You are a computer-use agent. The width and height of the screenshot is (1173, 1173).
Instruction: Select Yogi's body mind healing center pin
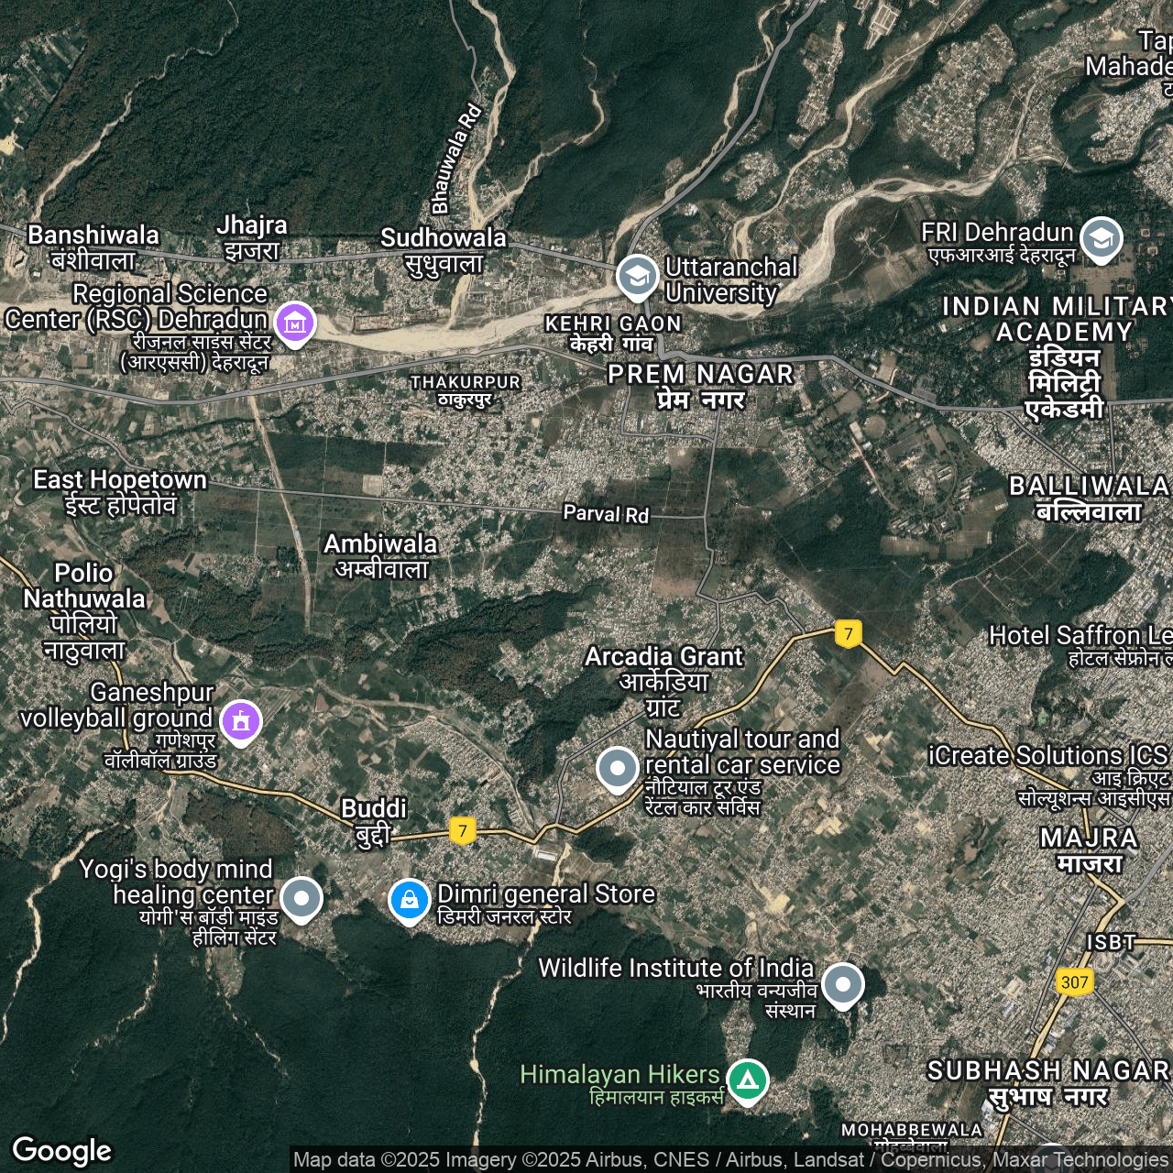[301, 898]
